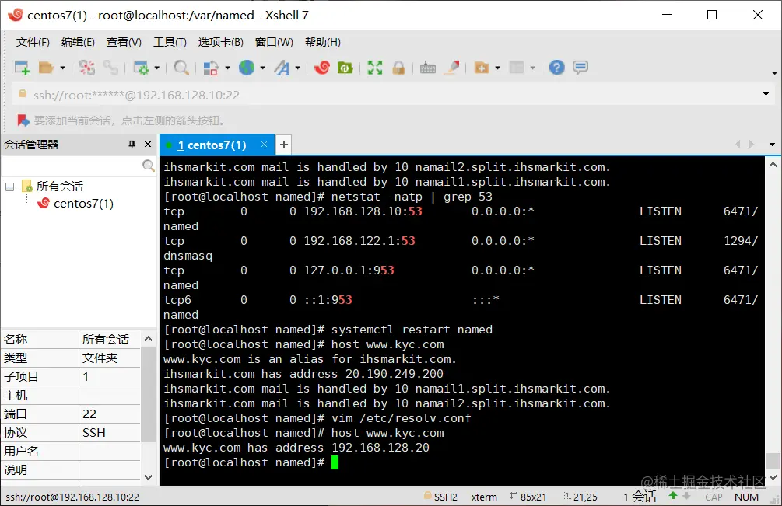
Task: Click the Reconnect chain-link icon
Action: (110, 68)
